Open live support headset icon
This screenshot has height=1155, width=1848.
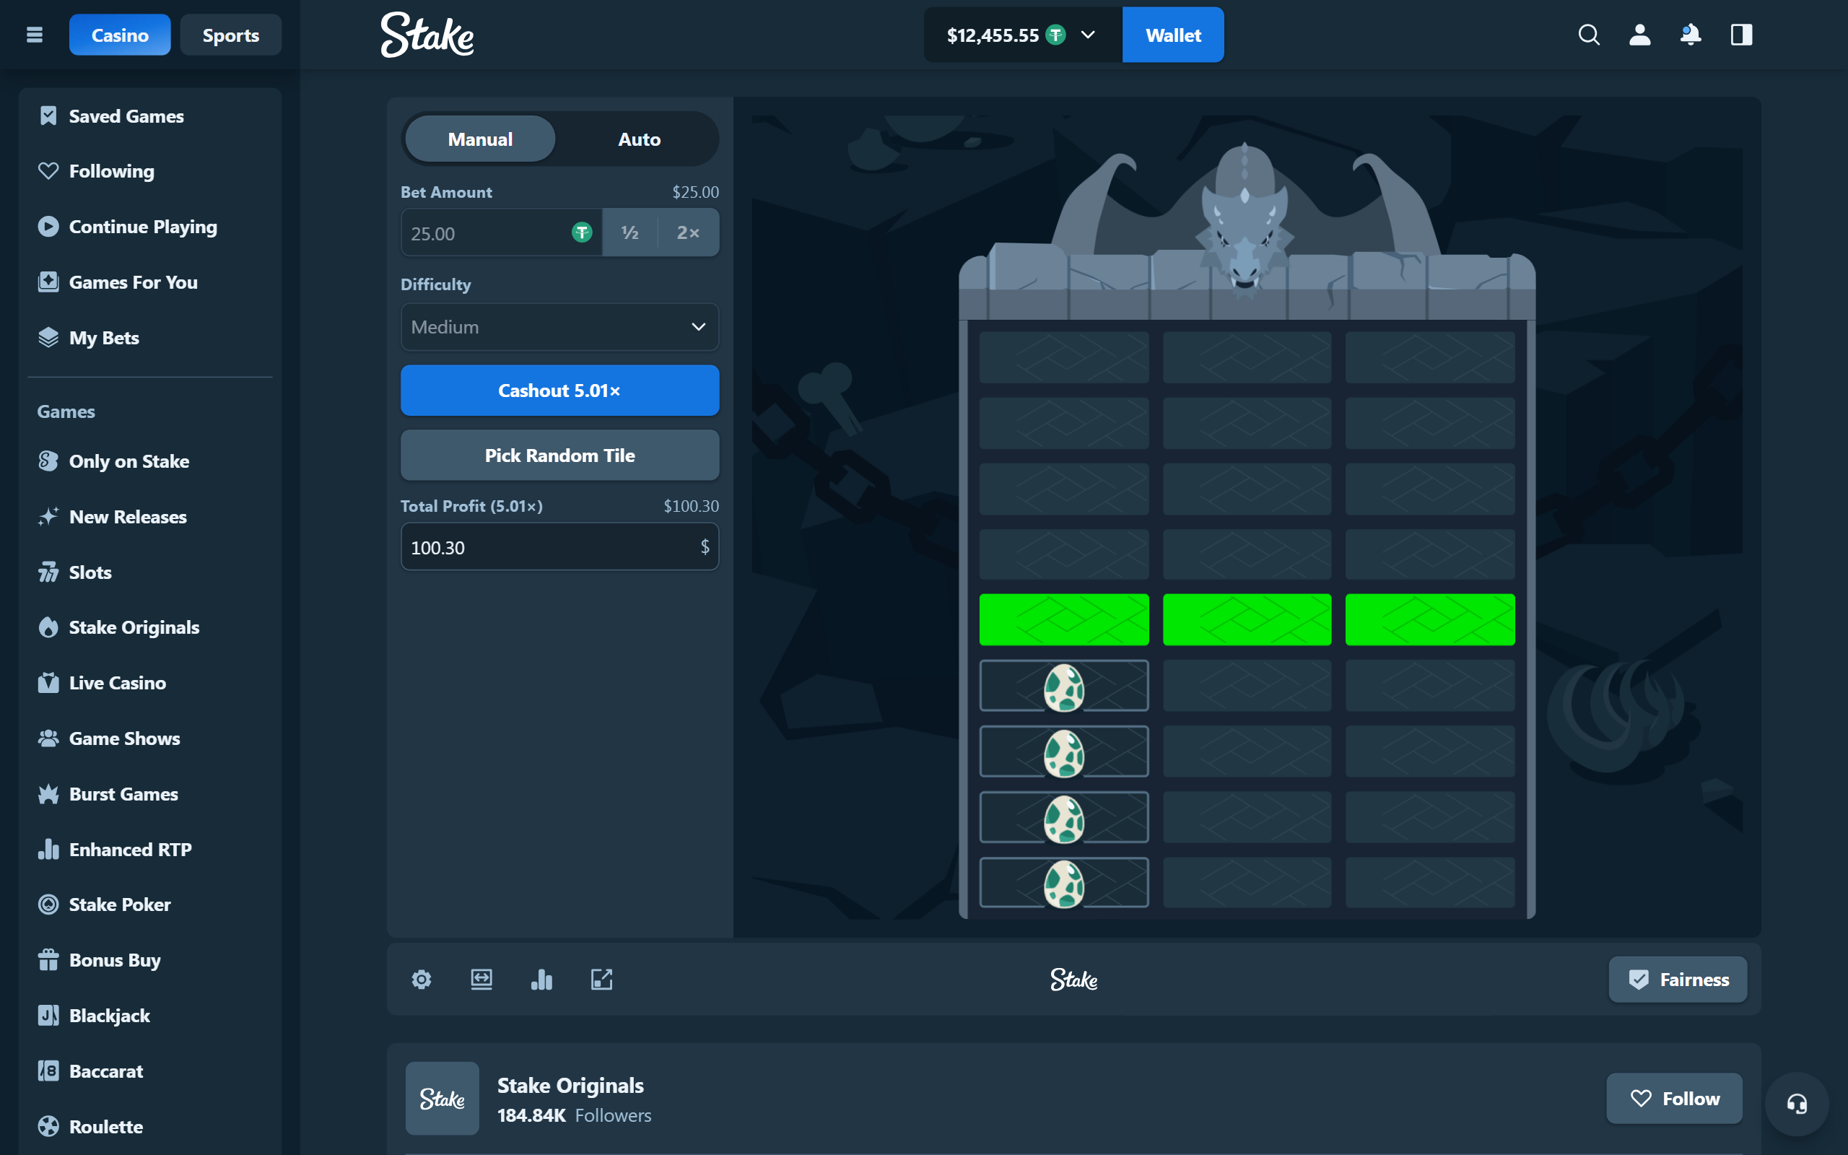(x=1797, y=1104)
